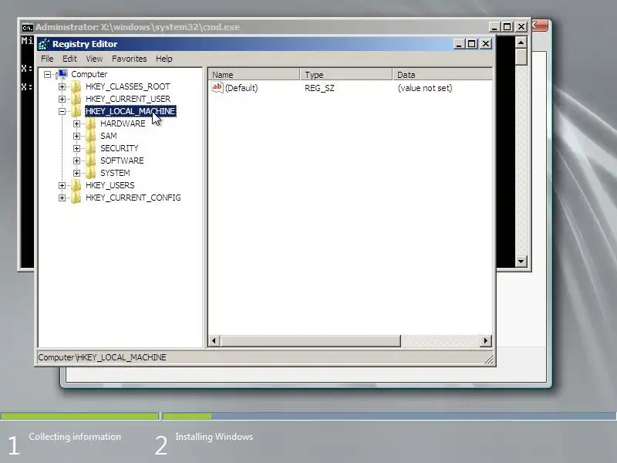
Task: Click the REG_SZ type cell
Action: point(319,88)
